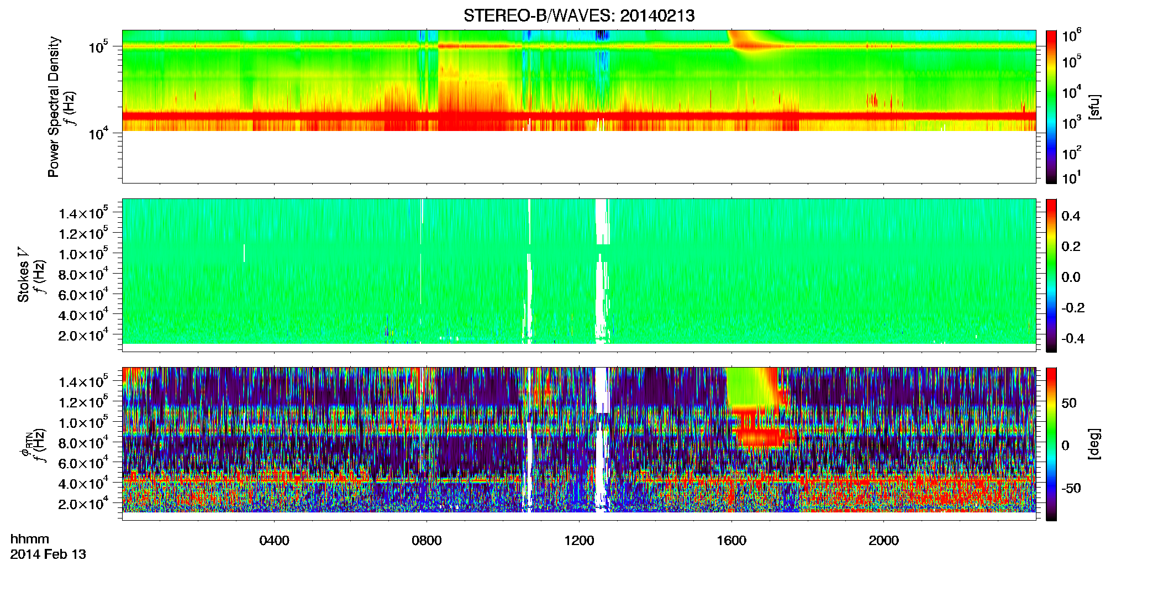Click the "1600" time tick label
Image resolution: width=1158 pixels, height=597 pixels.
pyautogui.click(x=731, y=541)
